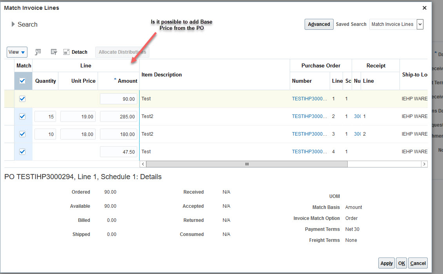The width and height of the screenshot is (443, 274).
Task: Uncheck the Match checkbox in header row
Action: (23, 81)
